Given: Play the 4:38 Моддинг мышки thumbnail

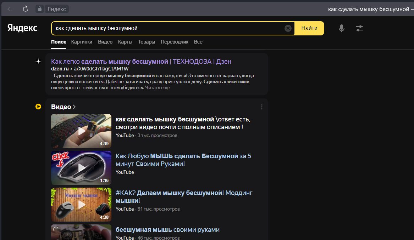Looking at the screenshot, I should point(81,205).
